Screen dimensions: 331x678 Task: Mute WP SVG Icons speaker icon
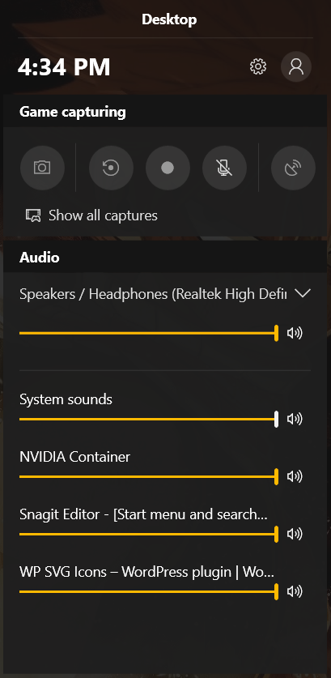(x=295, y=591)
